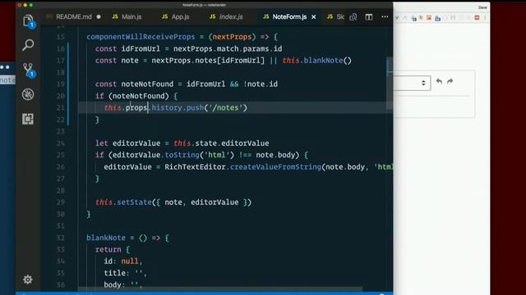Switch to the App.js tab
The width and height of the screenshot is (526, 295).
pos(175,16)
